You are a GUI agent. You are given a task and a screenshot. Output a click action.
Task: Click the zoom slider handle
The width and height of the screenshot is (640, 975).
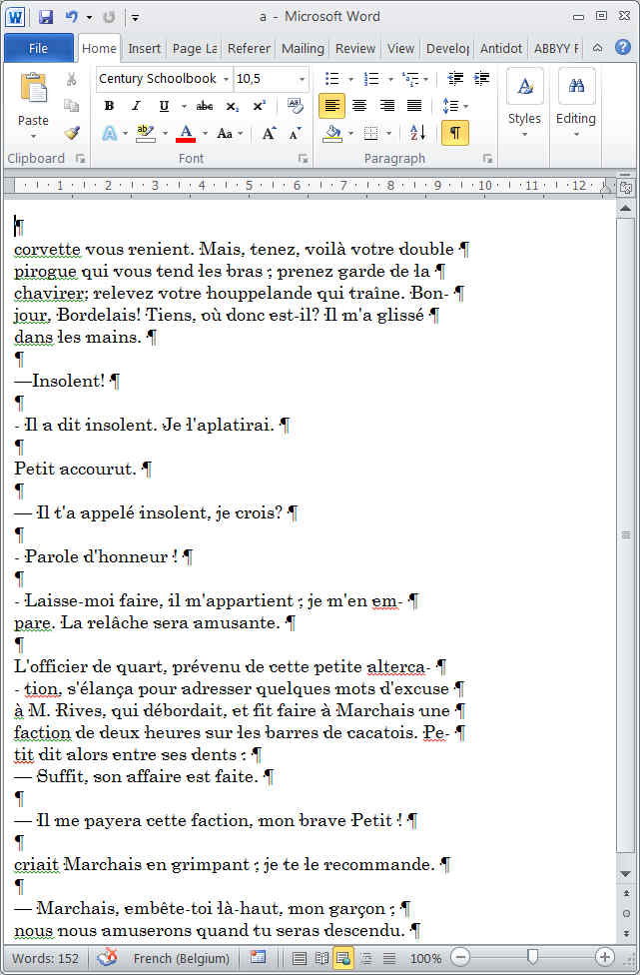(x=533, y=958)
